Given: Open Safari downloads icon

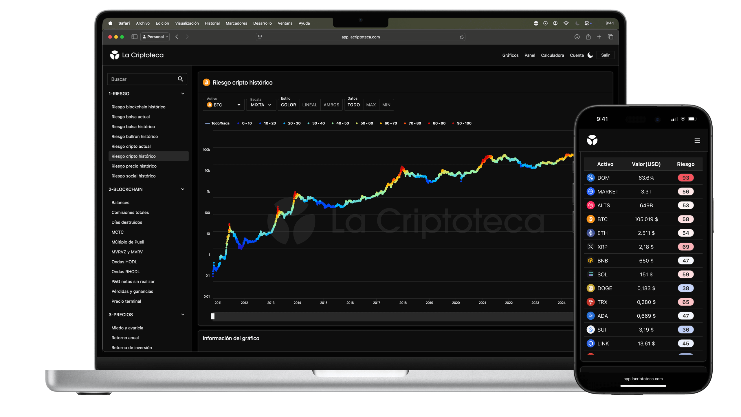Looking at the screenshot, I should [577, 37].
